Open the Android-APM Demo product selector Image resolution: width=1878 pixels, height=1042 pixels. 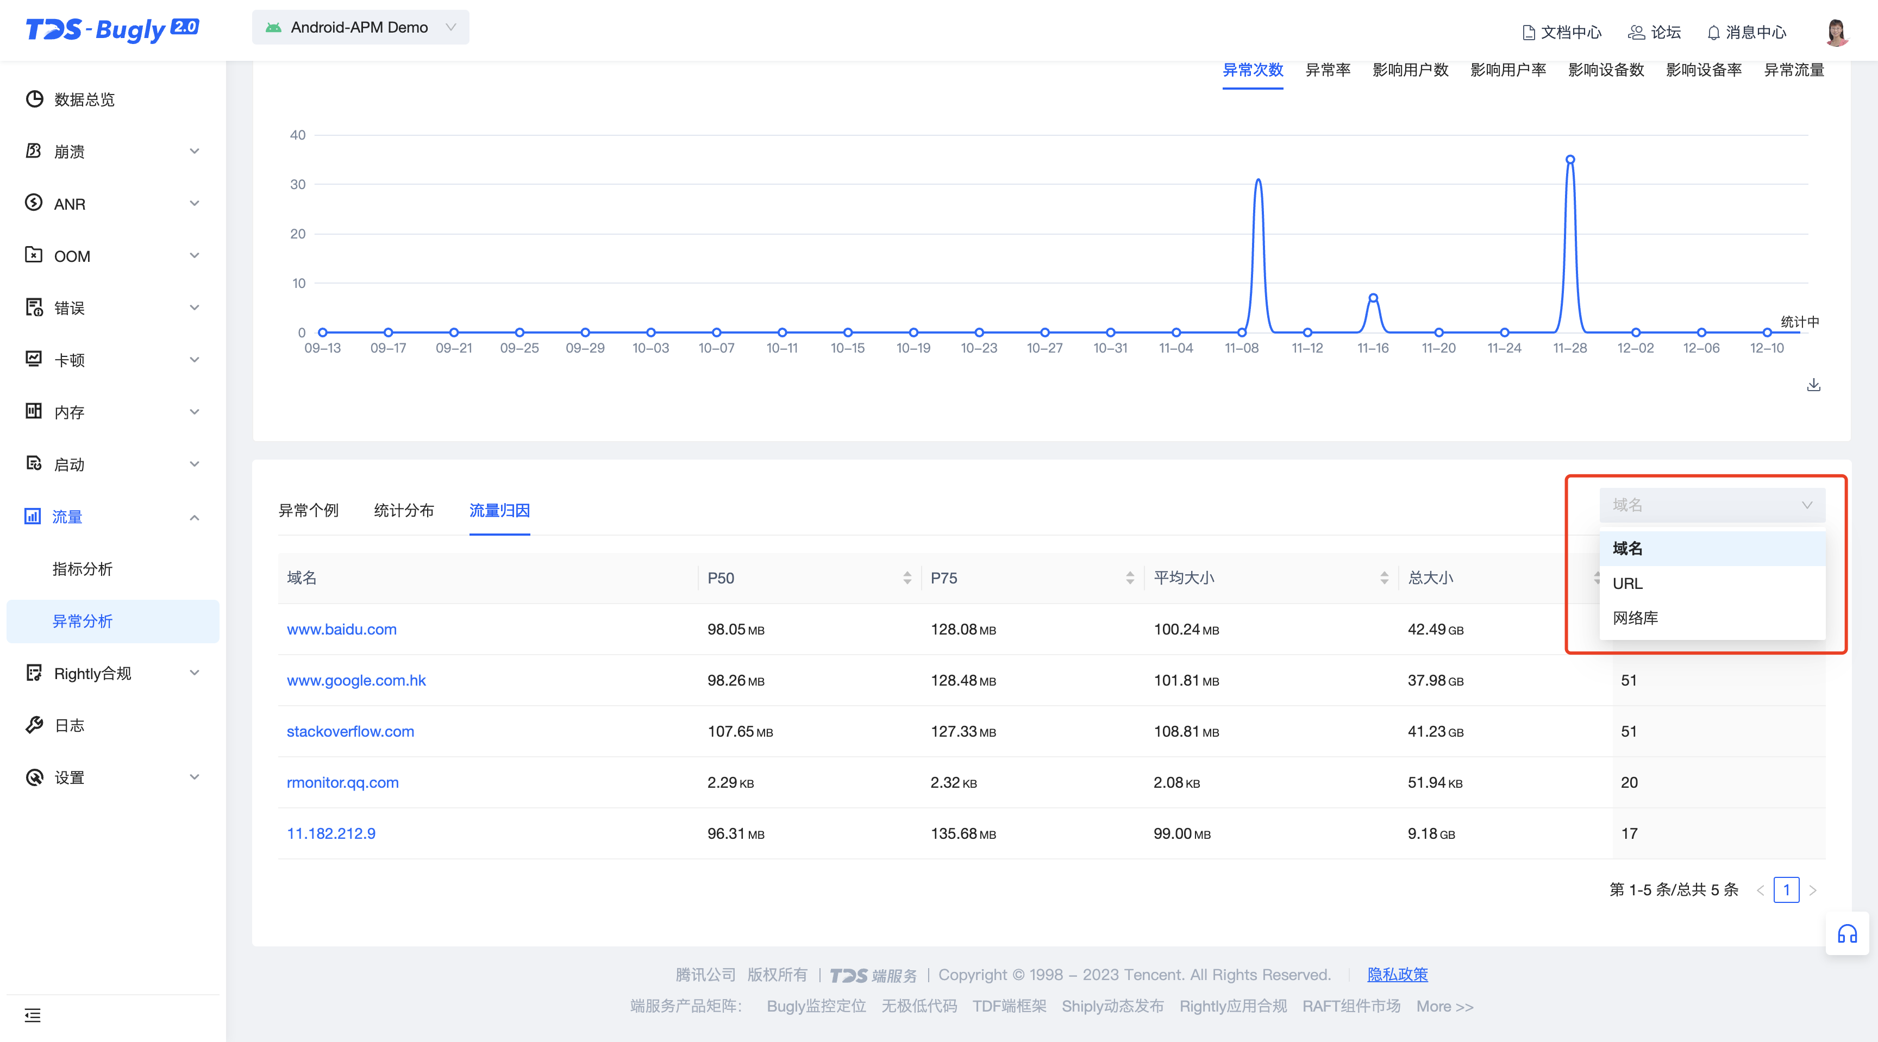[x=360, y=28]
